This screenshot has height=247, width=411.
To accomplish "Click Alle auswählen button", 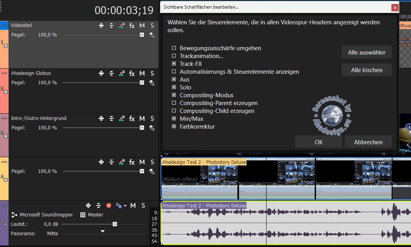I will 367,53.
